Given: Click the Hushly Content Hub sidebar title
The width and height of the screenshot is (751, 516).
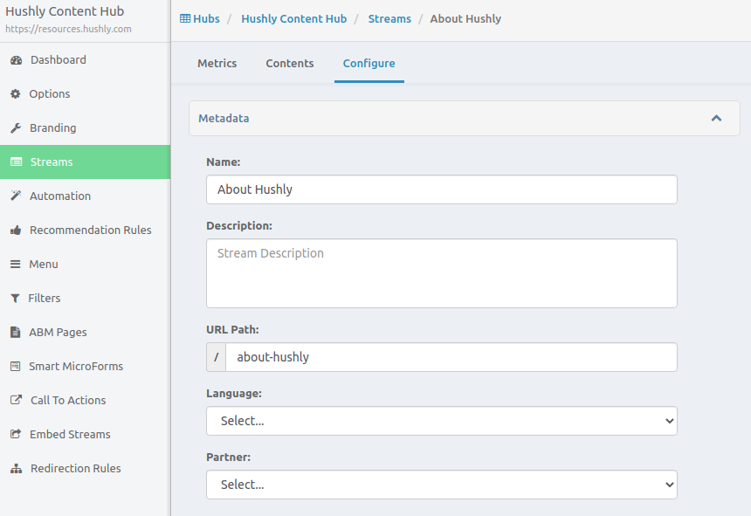Looking at the screenshot, I should click(65, 11).
